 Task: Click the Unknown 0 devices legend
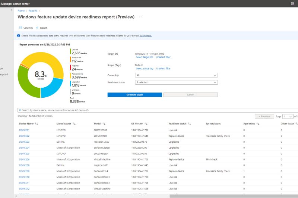pos(76,92)
